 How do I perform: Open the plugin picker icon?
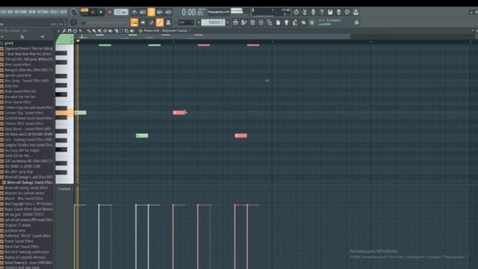(x=287, y=22)
